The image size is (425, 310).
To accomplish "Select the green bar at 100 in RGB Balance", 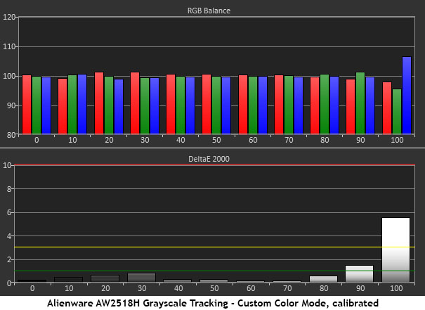I will [x=397, y=112].
